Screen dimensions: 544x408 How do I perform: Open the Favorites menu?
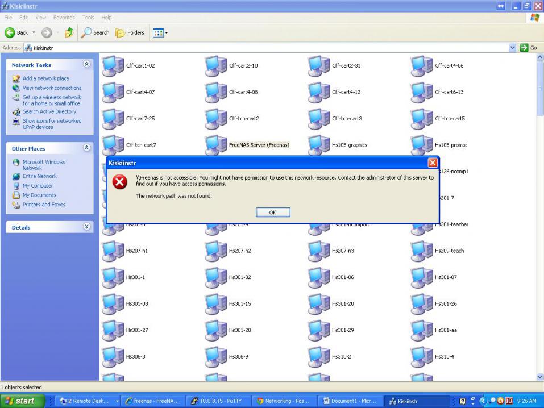click(64, 18)
